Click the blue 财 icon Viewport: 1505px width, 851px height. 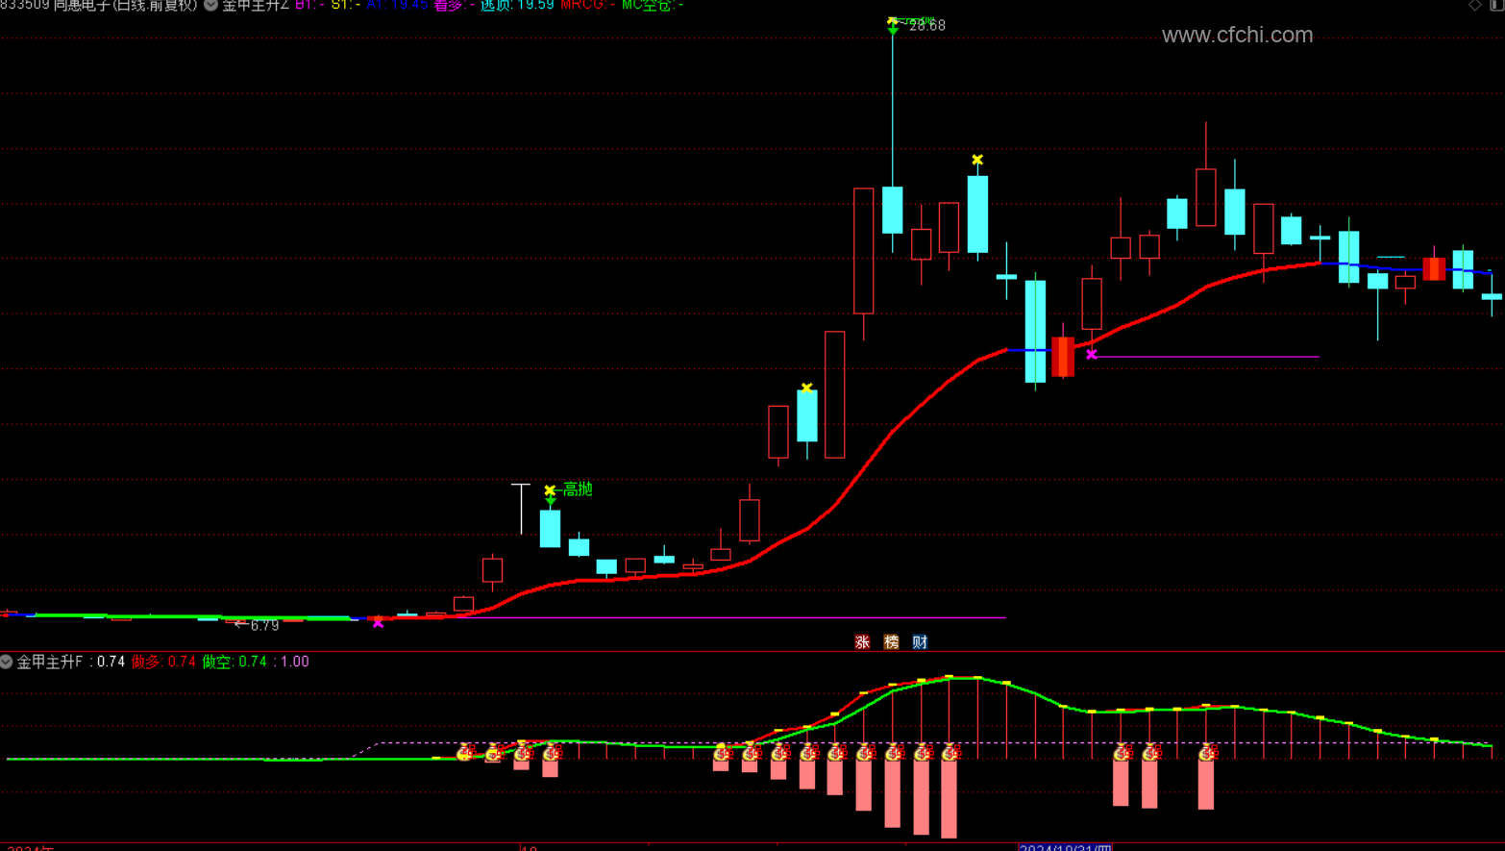920,641
